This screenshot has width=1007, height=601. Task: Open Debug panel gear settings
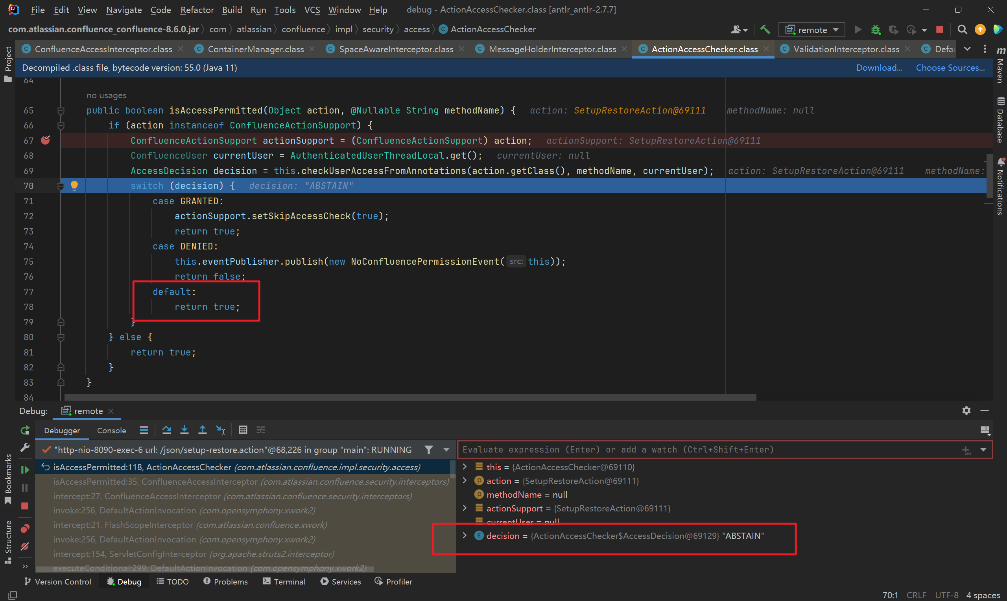coord(966,410)
